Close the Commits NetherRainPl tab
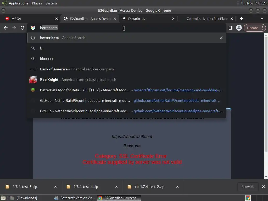 pos(232,19)
